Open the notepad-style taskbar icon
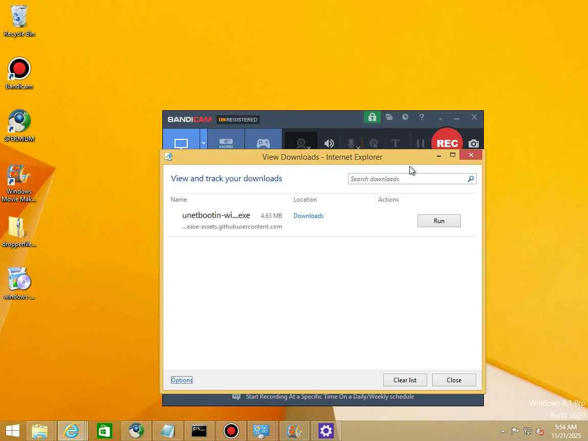Image resolution: width=588 pixels, height=441 pixels. coord(167,431)
